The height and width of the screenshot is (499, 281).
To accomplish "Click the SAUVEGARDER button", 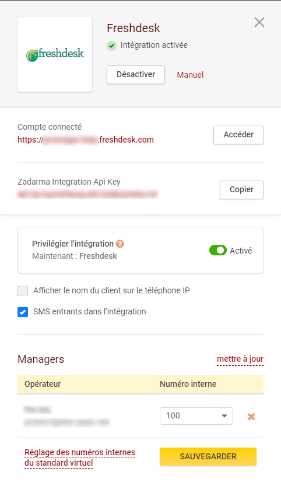I will pyautogui.click(x=208, y=457).
